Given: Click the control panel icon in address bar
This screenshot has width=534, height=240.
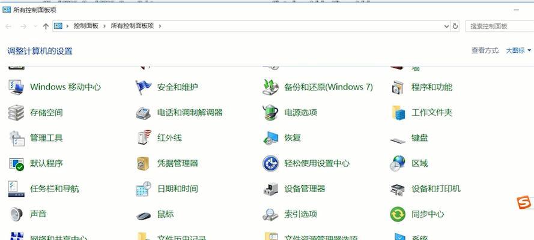Looking at the screenshot, I should (58, 26).
